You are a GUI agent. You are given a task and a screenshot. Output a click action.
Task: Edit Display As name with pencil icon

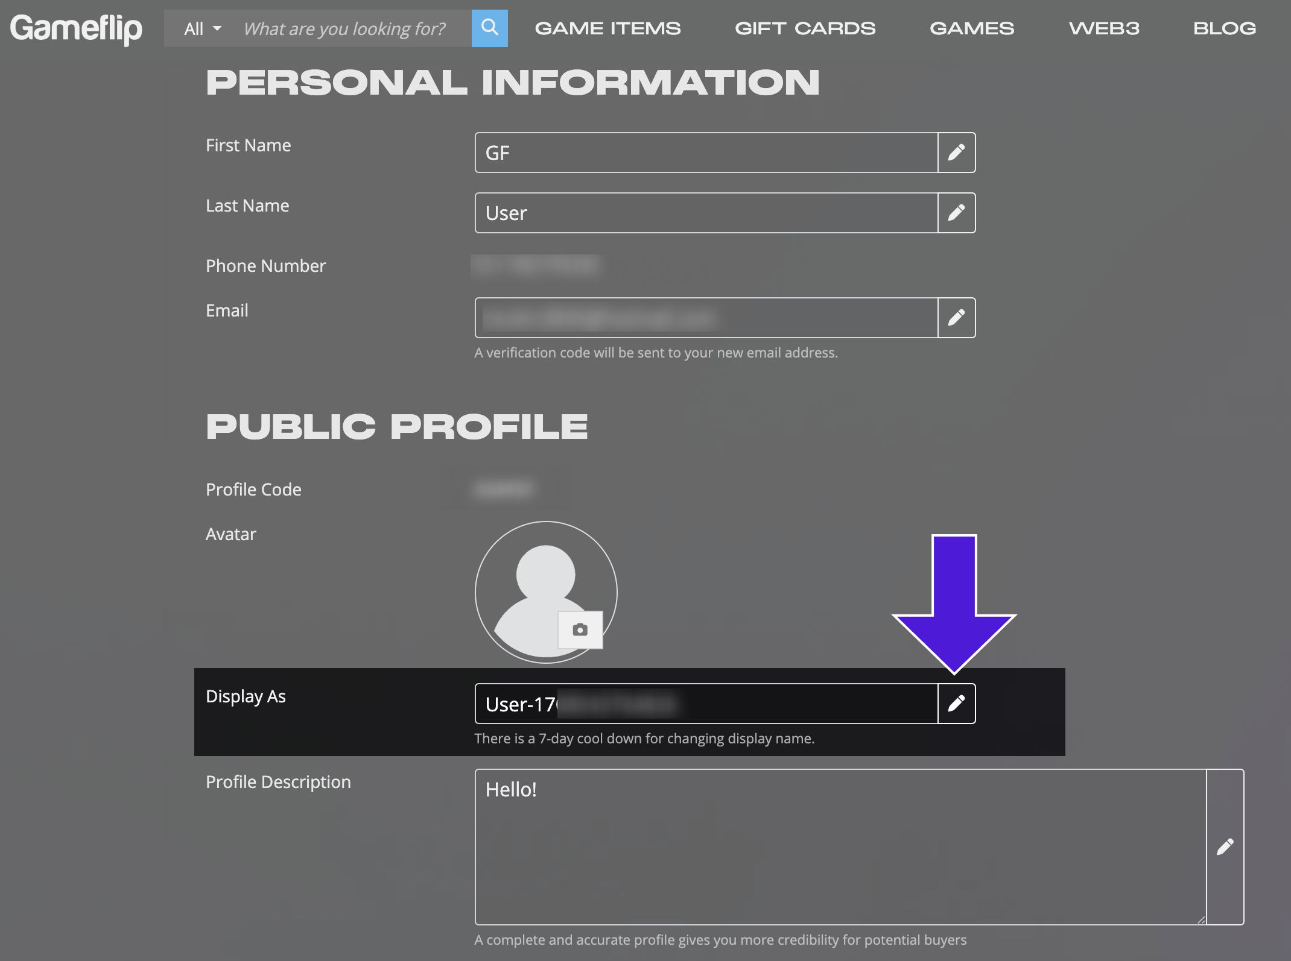[x=957, y=704]
